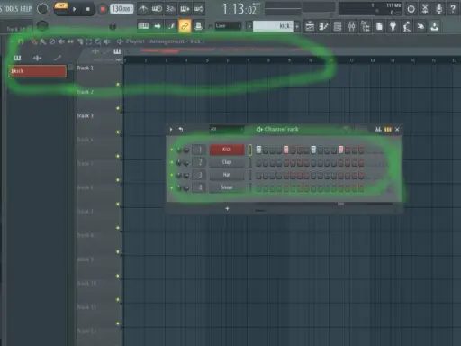This screenshot has height=346, width=461.
Task: Open the Browser view icon
Action: [366, 26]
